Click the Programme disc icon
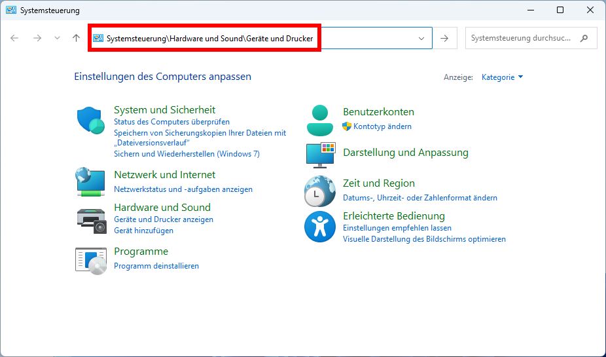Screen dimensions: 606x357 (x=91, y=261)
